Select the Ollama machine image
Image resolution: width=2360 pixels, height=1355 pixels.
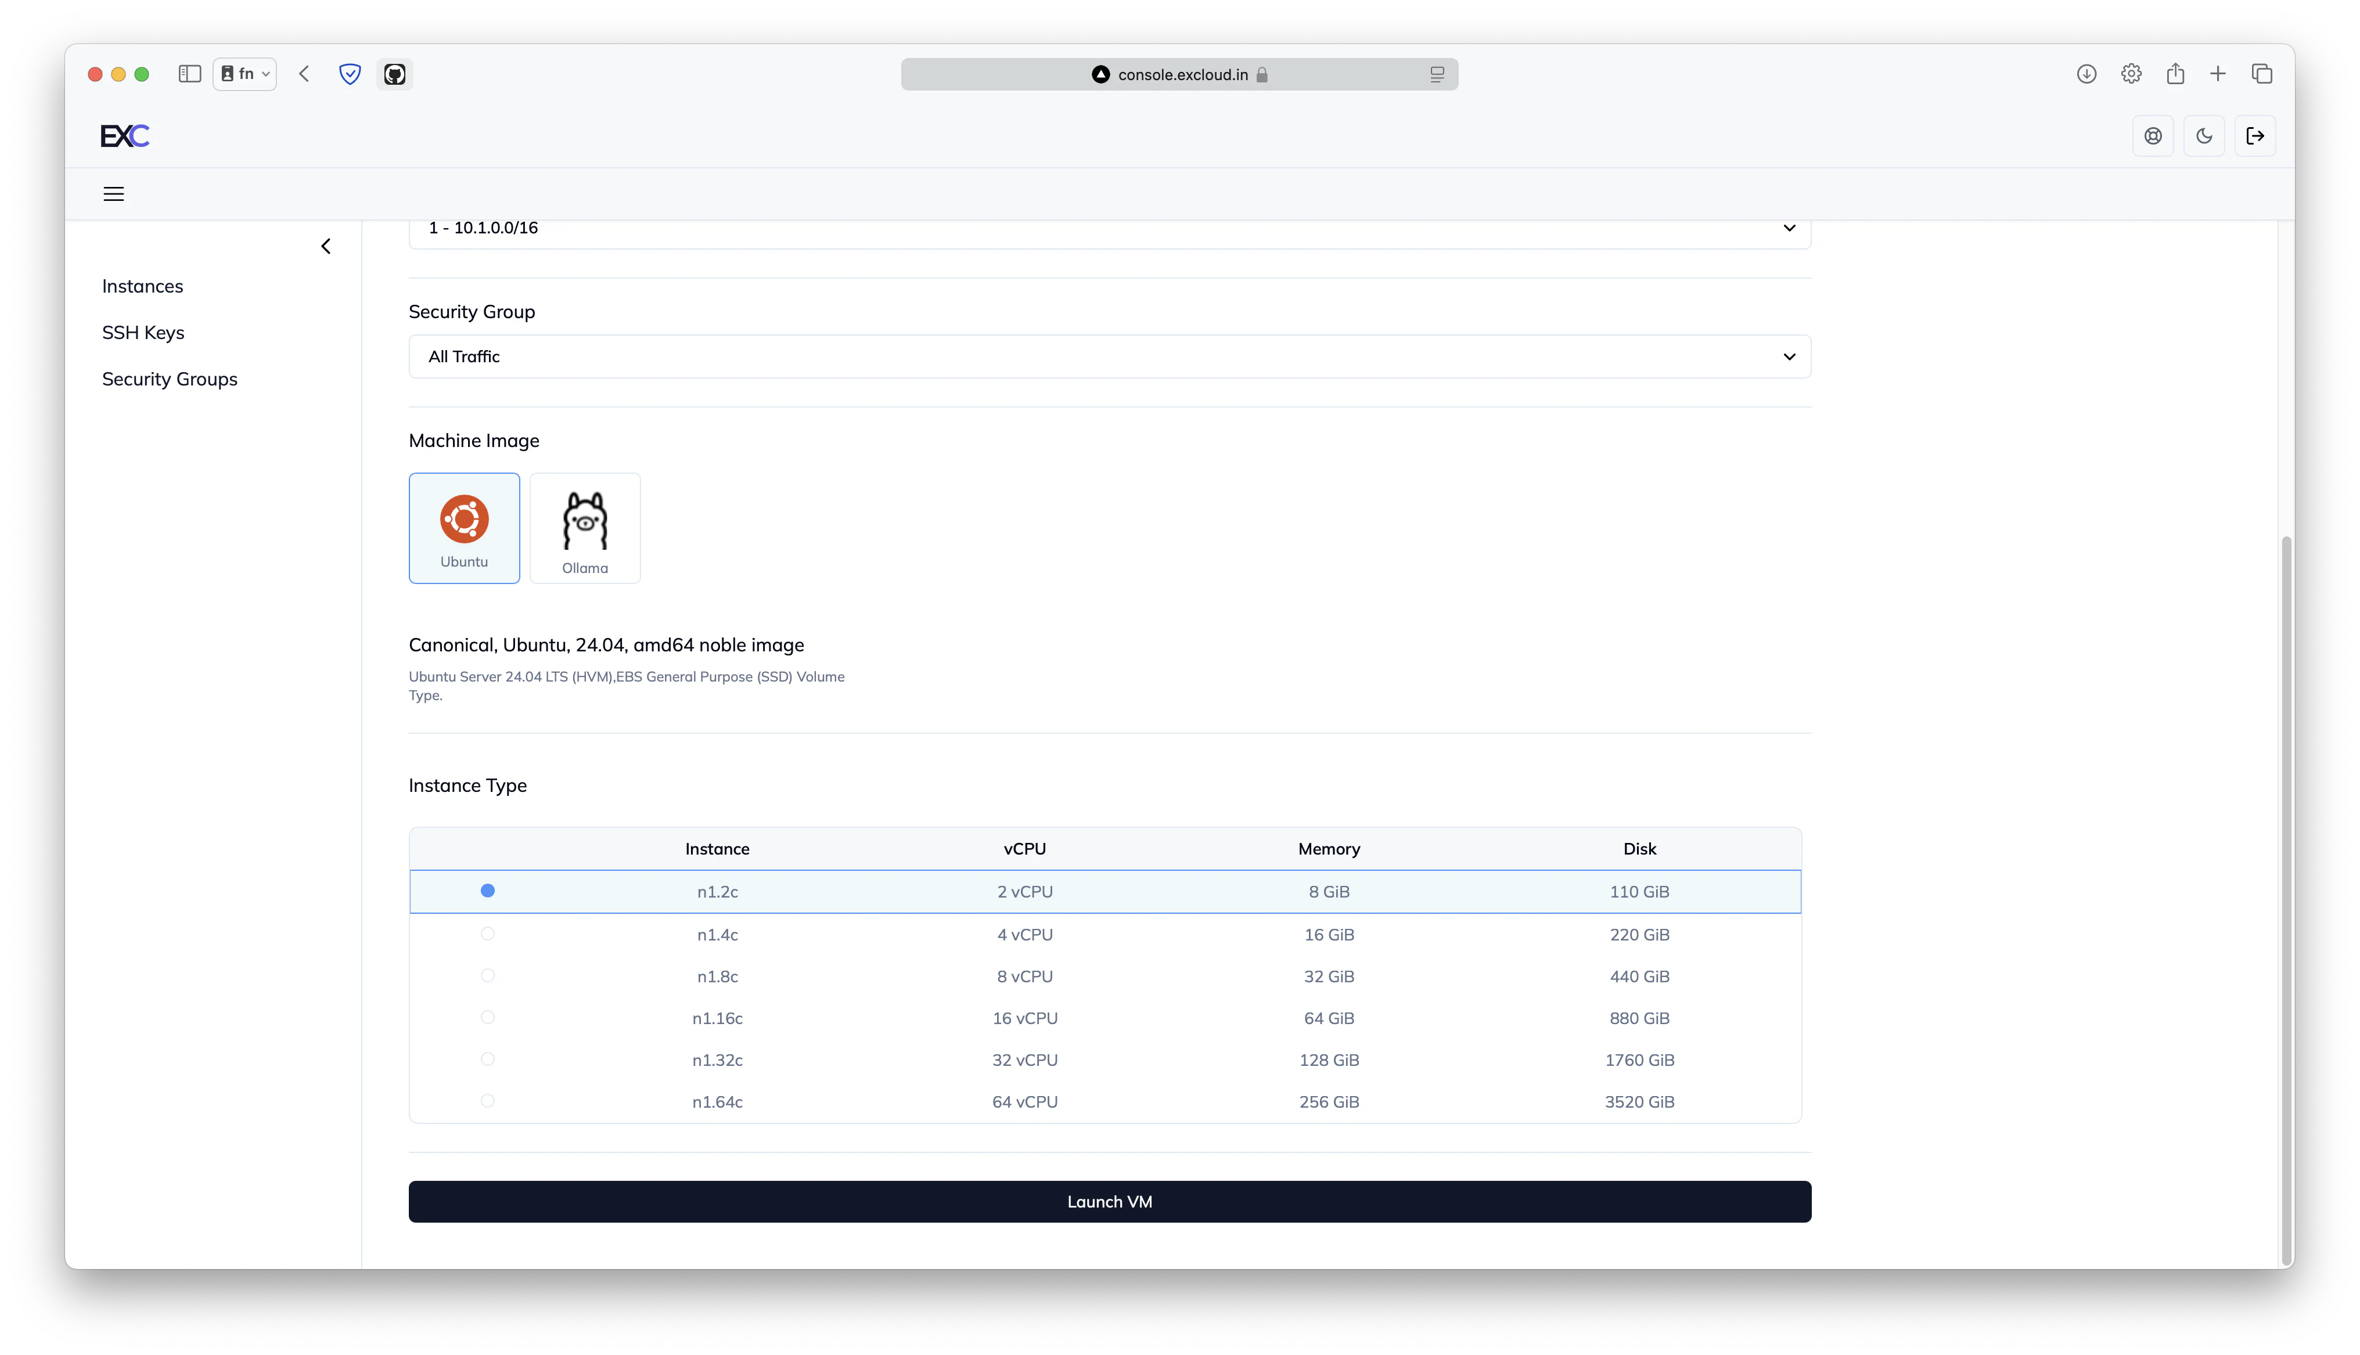click(x=584, y=528)
